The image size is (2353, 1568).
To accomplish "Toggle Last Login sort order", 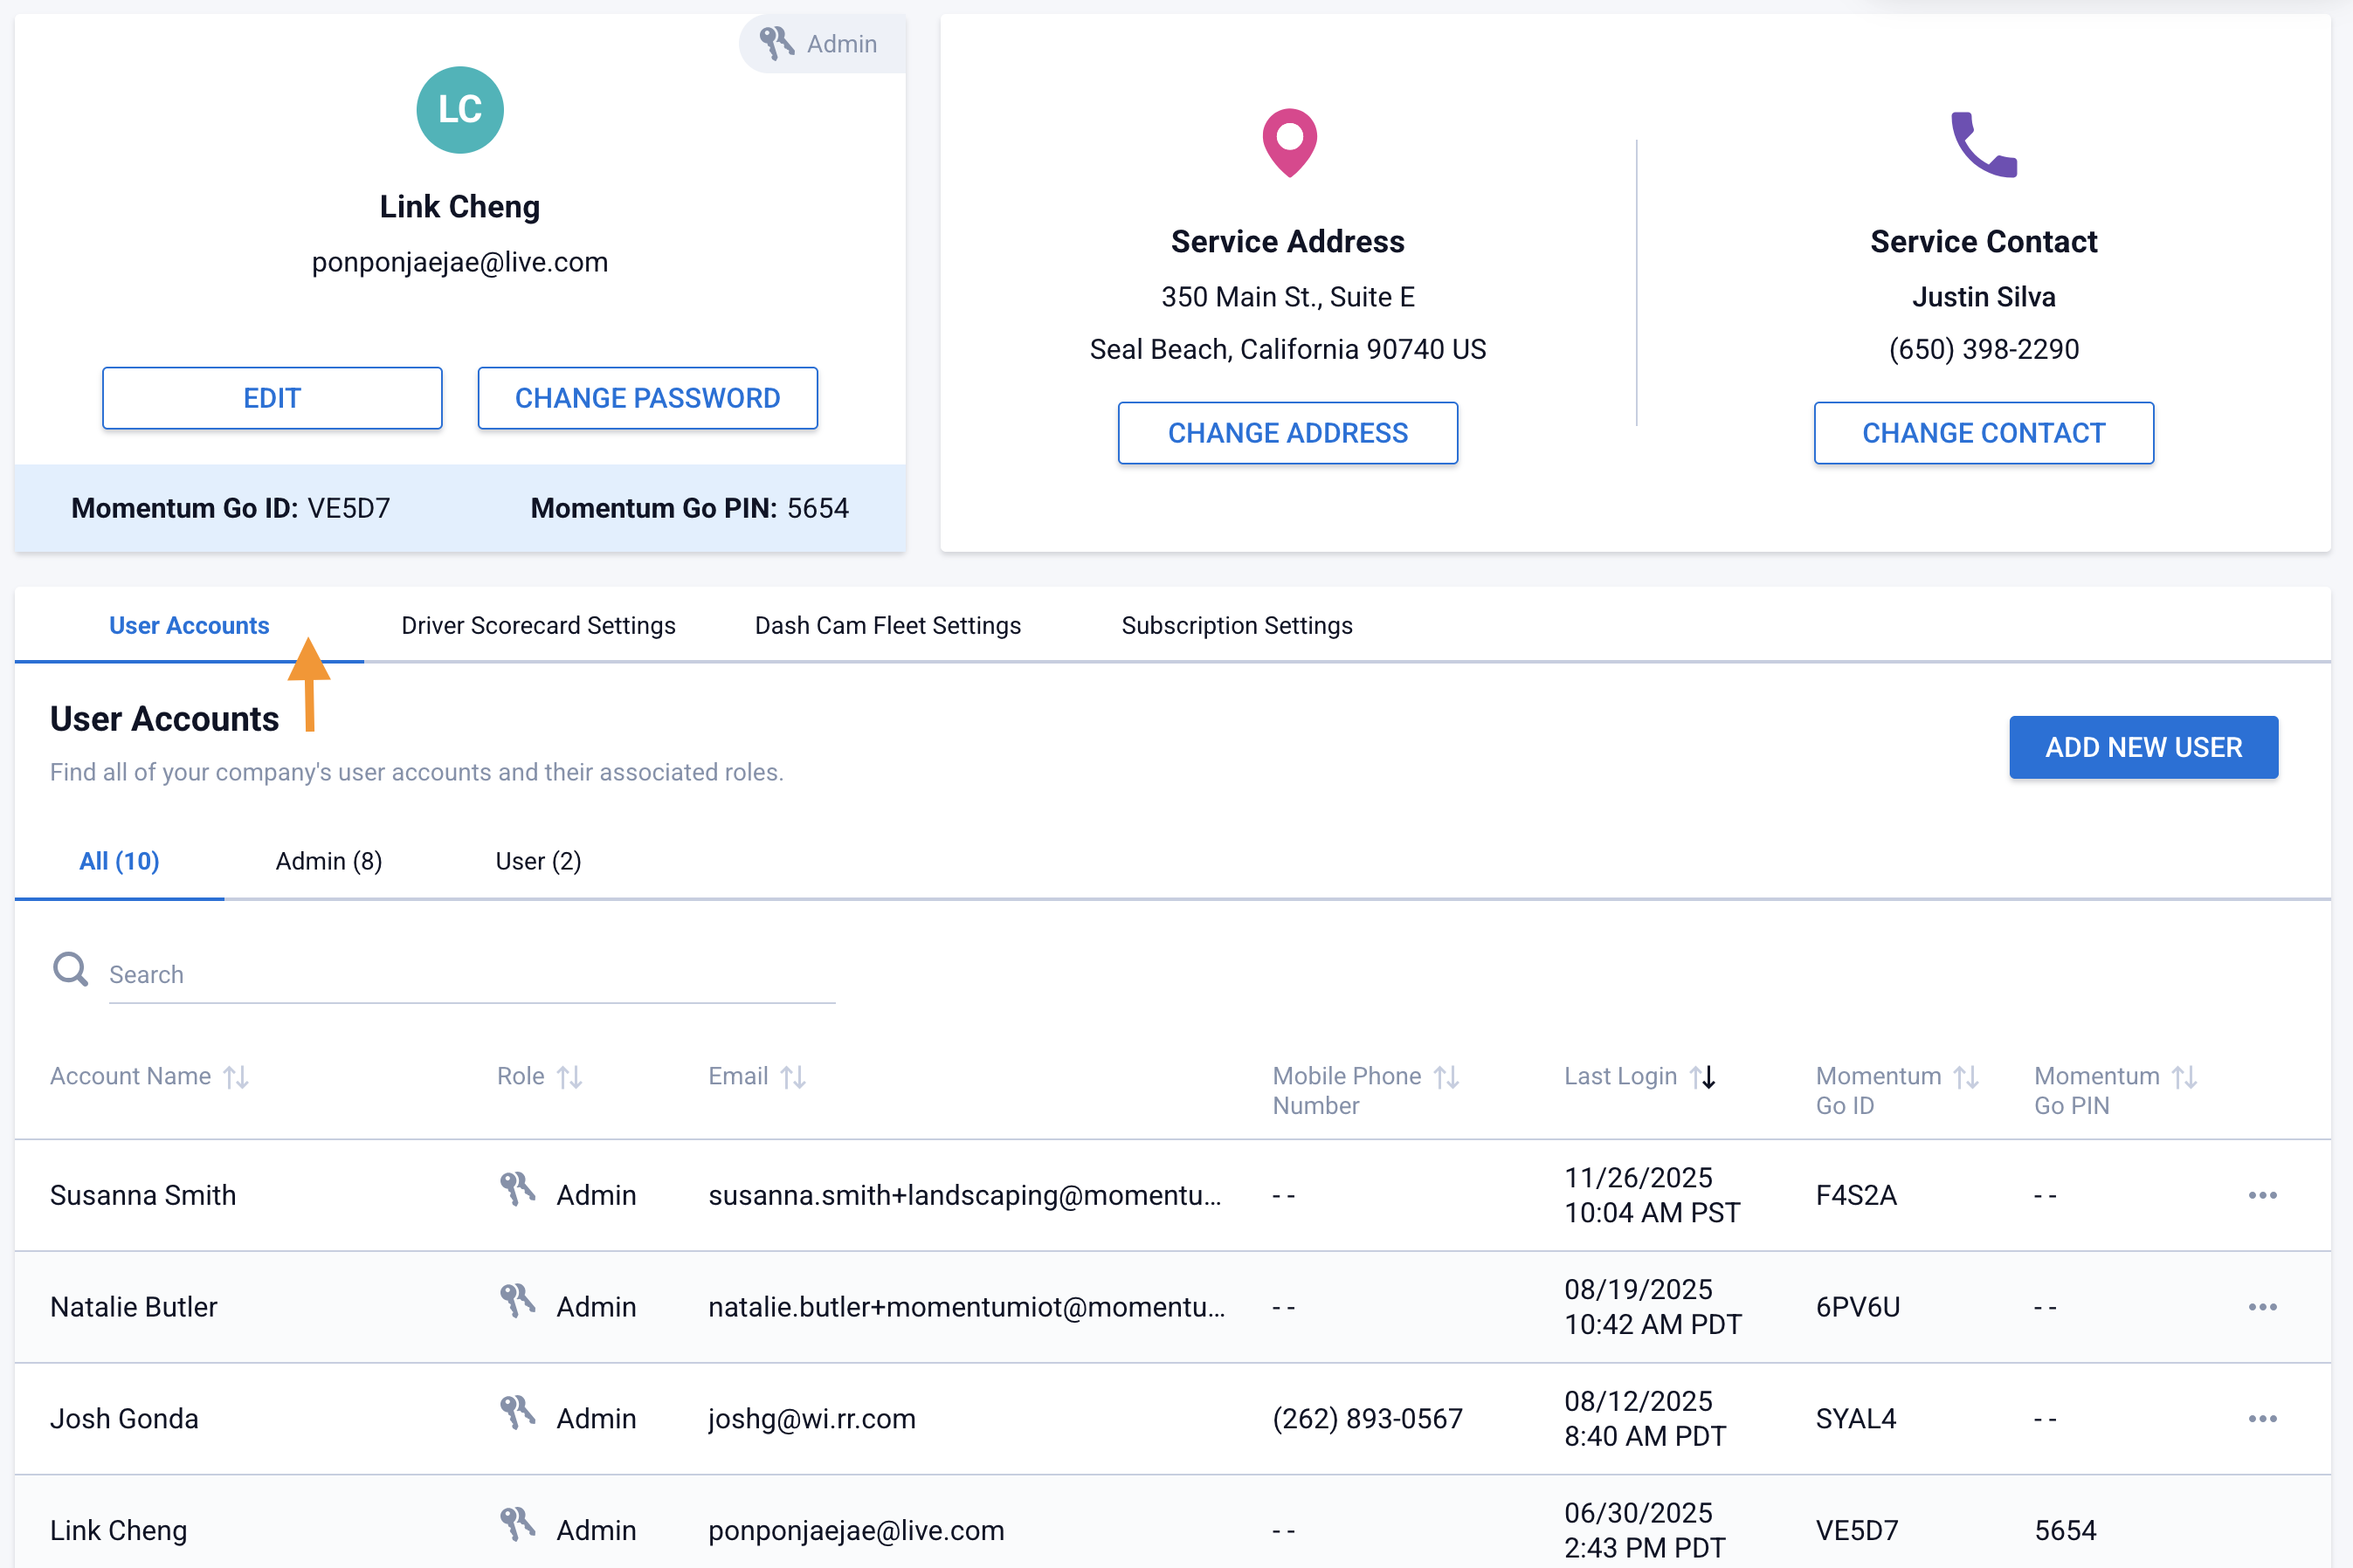I will tap(1702, 1077).
